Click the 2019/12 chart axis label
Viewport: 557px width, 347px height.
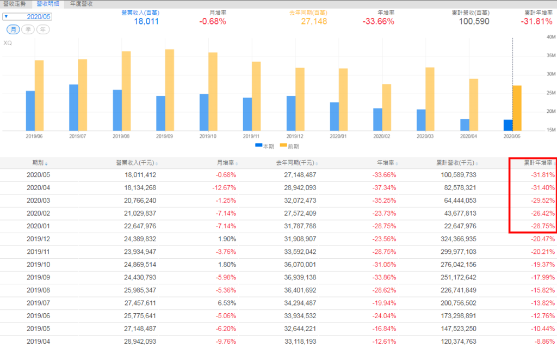pyautogui.click(x=294, y=136)
